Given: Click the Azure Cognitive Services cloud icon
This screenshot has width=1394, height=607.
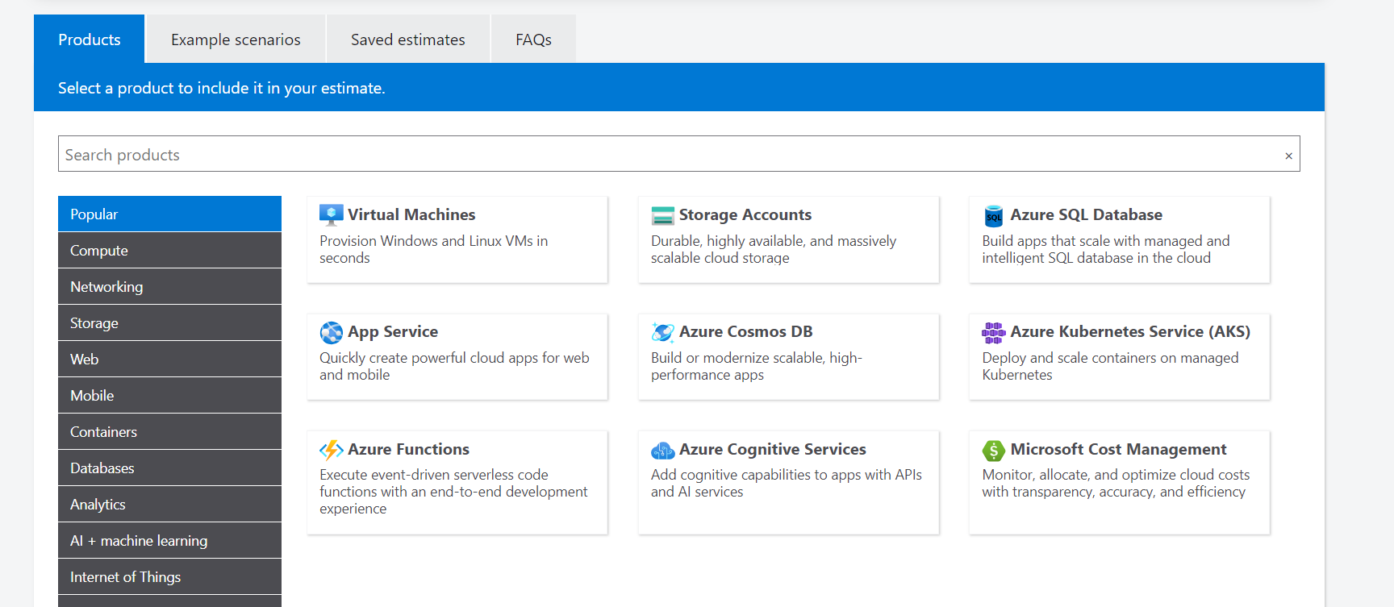Looking at the screenshot, I should 662,450.
